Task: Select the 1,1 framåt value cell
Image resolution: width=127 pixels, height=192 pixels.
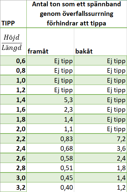Action: [50, 129]
